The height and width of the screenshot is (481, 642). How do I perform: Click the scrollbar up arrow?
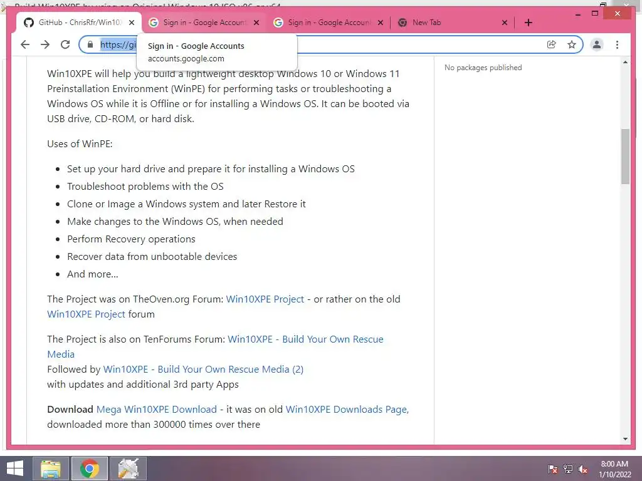click(x=625, y=62)
